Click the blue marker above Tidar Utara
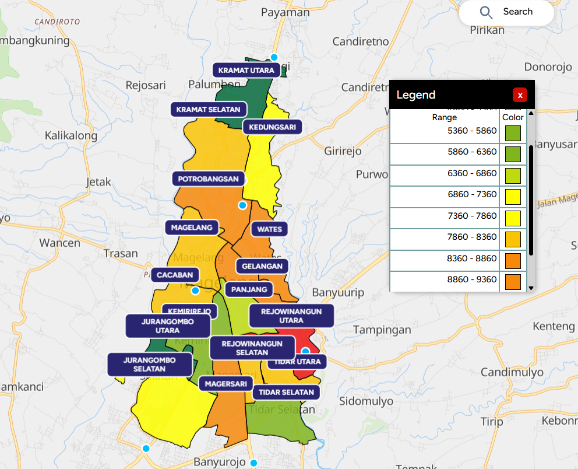Screen dimensions: 578x469 [305, 351]
